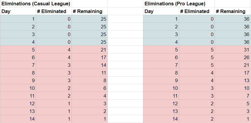Image resolution: width=251 pixels, height=123 pixels.
Task: Select Casual League Day 7 remaining value 14
Action: [x=90, y=65]
